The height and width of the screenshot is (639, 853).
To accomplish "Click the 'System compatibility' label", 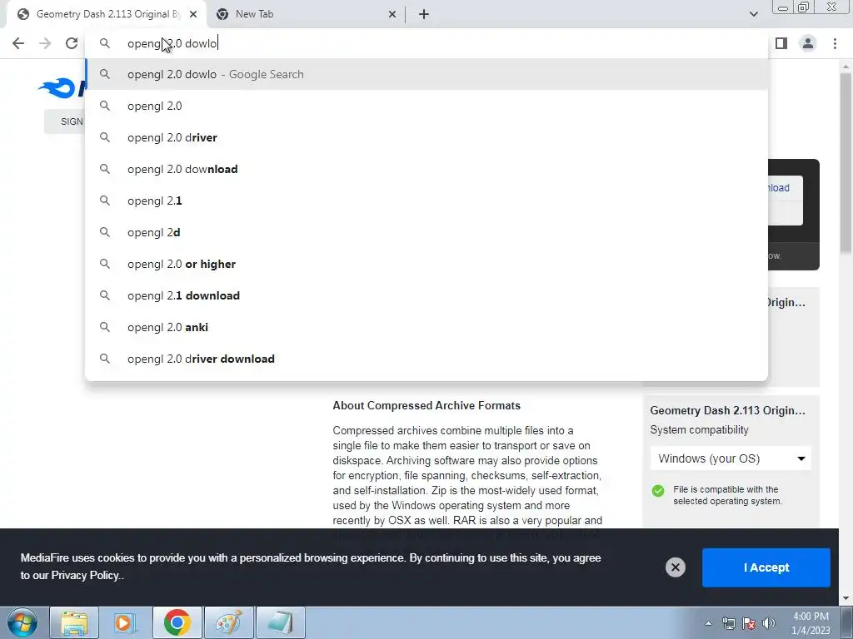I will coord(699,430).
